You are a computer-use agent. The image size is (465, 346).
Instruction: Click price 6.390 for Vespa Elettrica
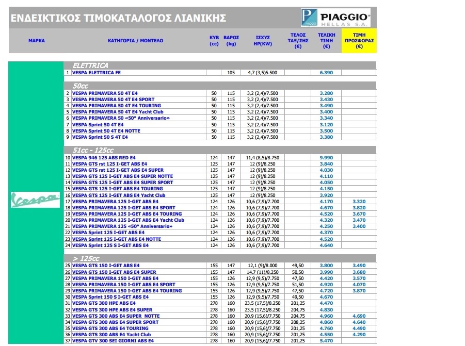326,73
